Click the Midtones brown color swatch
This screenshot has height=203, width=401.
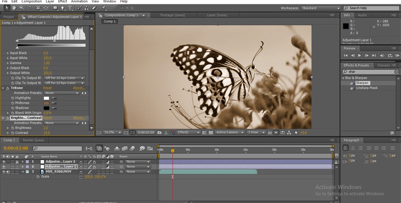click(46, 103)
